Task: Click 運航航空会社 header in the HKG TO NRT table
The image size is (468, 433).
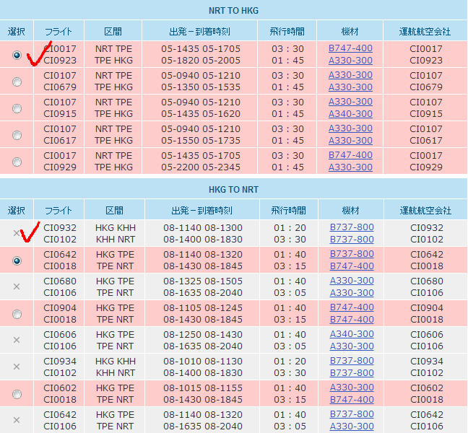Action: pos(425,211)
